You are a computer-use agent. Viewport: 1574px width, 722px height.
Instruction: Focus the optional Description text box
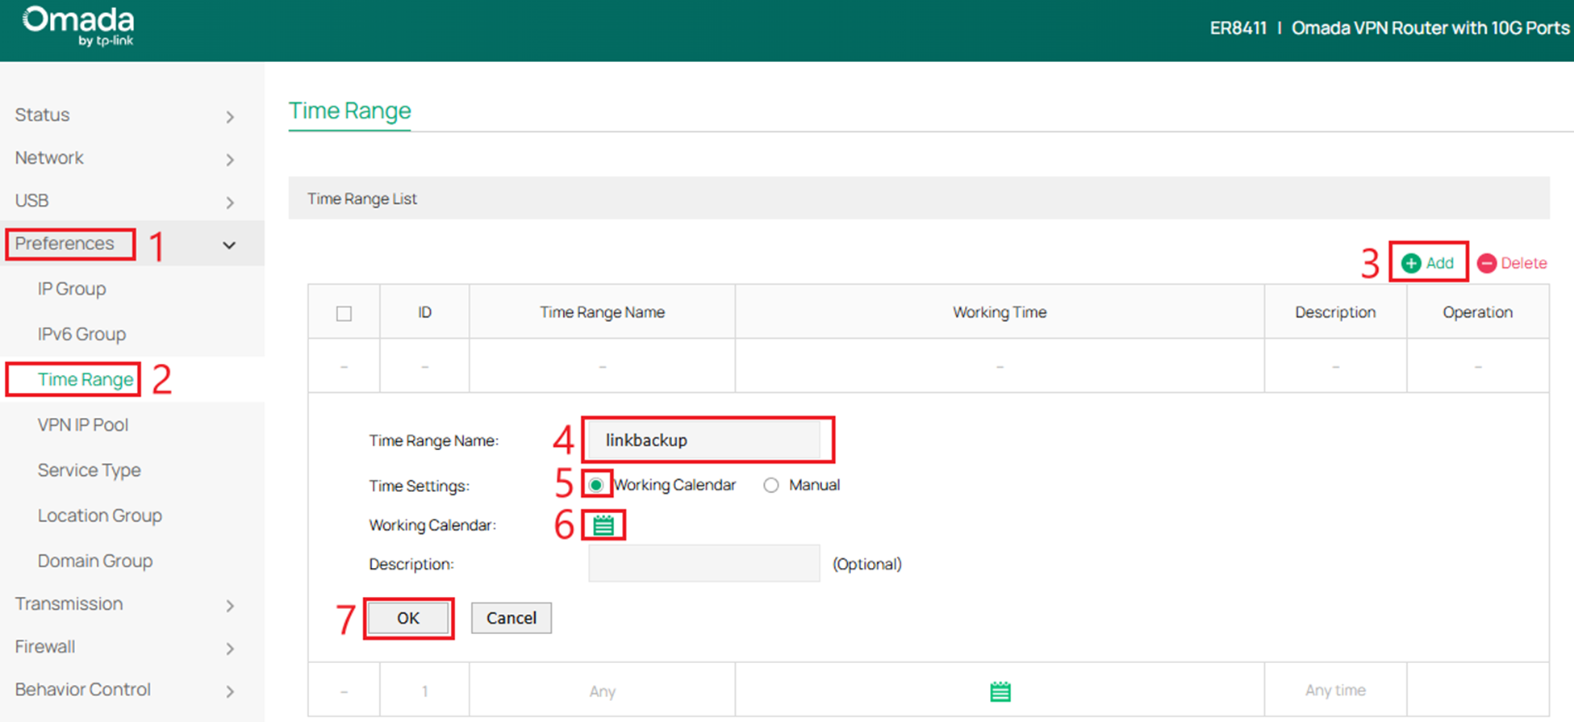pyautogui.click(x=703, y=564)
